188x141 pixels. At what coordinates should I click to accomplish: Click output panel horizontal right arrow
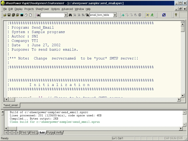(181, 129)
